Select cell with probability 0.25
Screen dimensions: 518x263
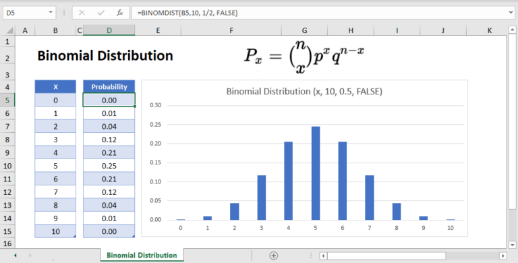click(x=109, y=166)
